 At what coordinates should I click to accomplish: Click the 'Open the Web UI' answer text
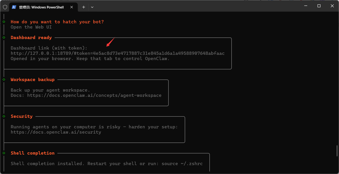click(x=31, y=27)
